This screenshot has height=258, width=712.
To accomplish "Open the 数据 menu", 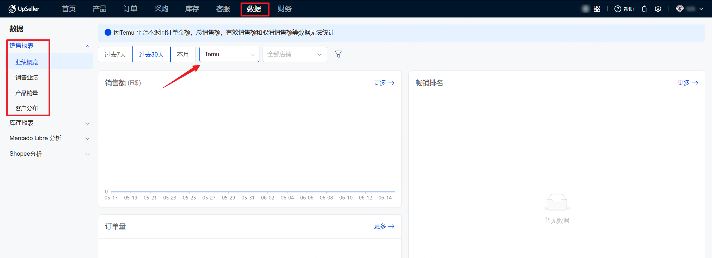I will click(254, 9).
